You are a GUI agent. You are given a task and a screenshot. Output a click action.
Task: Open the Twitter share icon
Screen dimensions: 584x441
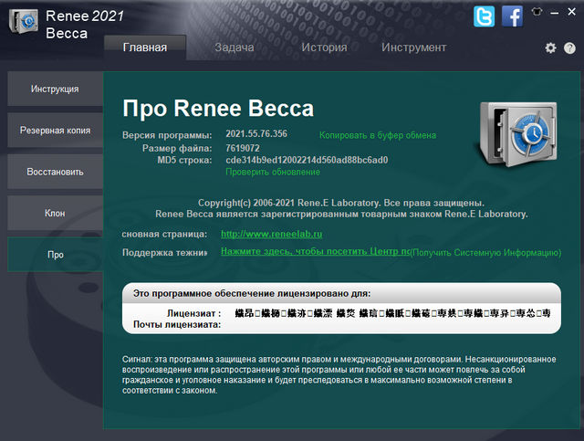pos(485,16)
